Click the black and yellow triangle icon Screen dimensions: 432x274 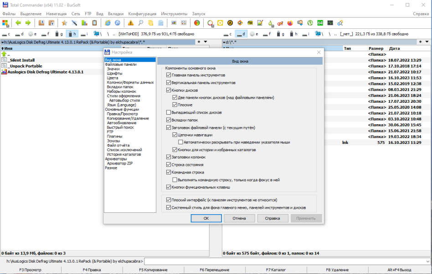pyautogui.click(x=230, y=23)
